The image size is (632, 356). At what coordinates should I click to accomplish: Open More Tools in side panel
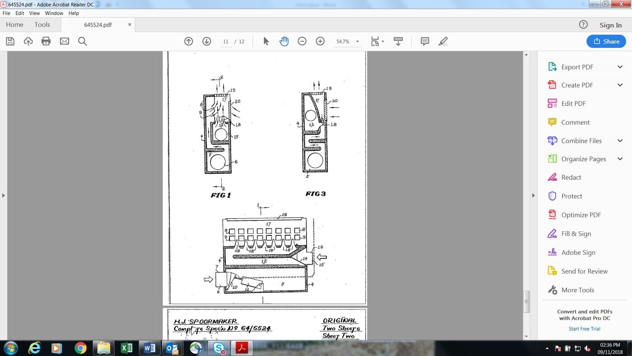(577, 290)
